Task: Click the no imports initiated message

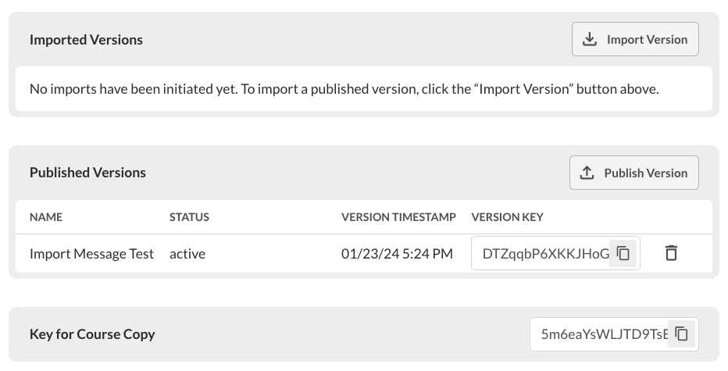Action: [x=344, y=89]
